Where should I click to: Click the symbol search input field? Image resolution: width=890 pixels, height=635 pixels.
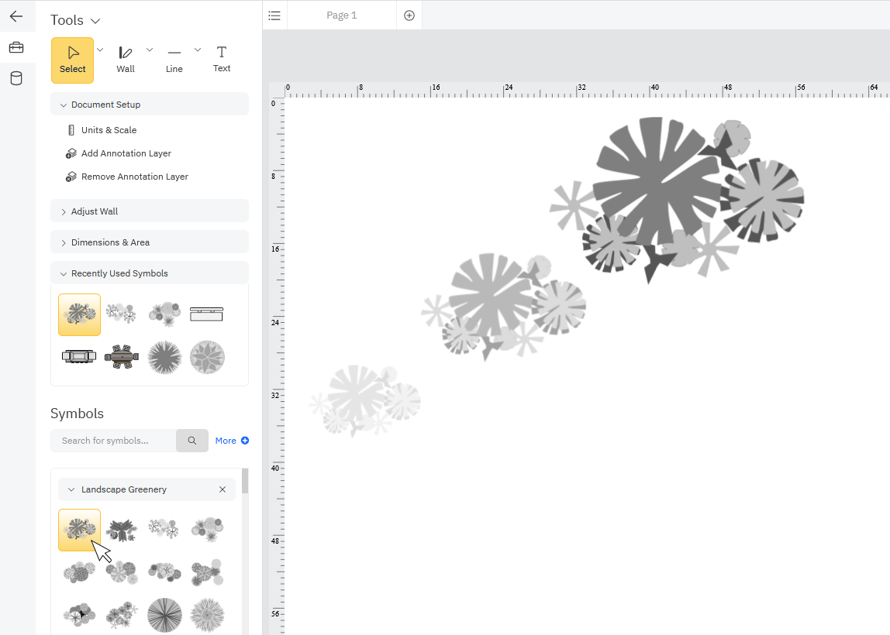click(x=112, y=440)
